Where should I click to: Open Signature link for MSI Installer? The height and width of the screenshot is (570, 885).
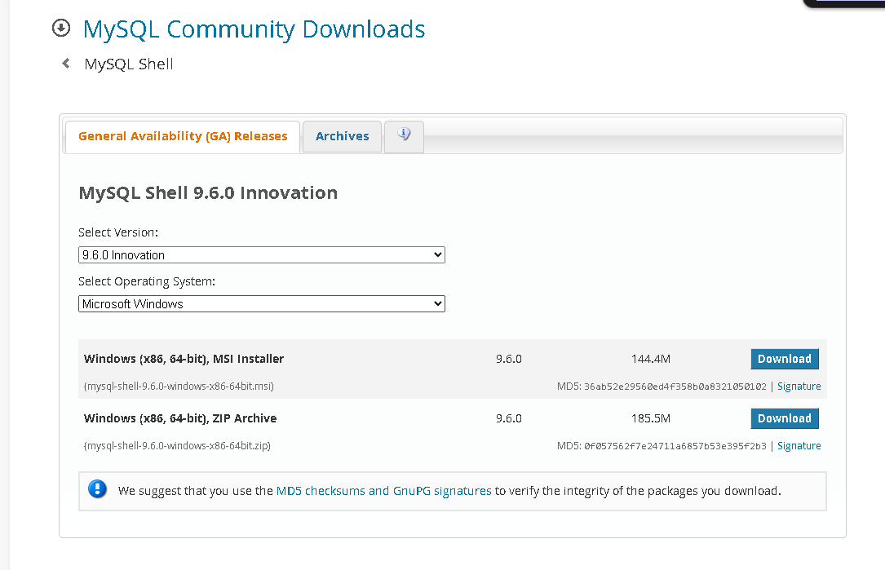[799, 387]
